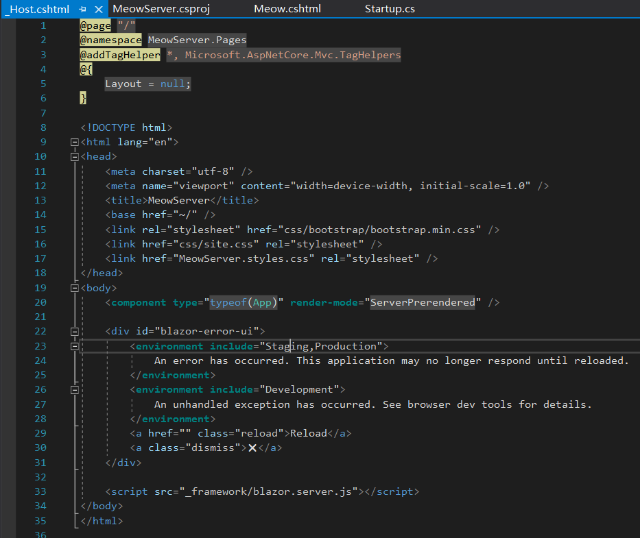Switch to the Meow.cshtml tab

coord(287,9)
